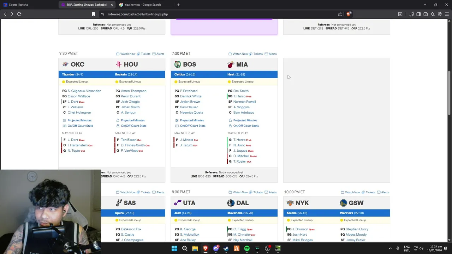Open the 12:24 am clock and date
452x254 pixels.
click(x=434, y=248)
